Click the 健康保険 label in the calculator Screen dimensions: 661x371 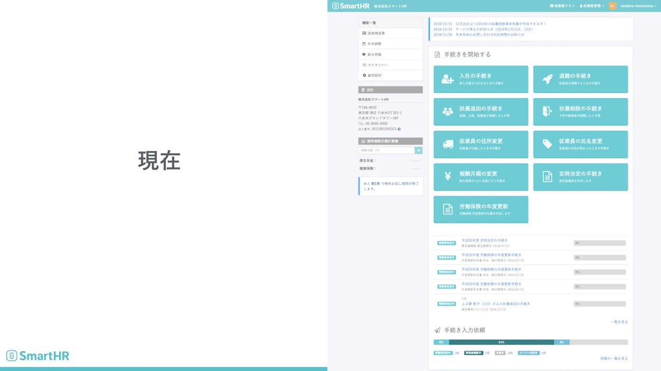[368, 168]
